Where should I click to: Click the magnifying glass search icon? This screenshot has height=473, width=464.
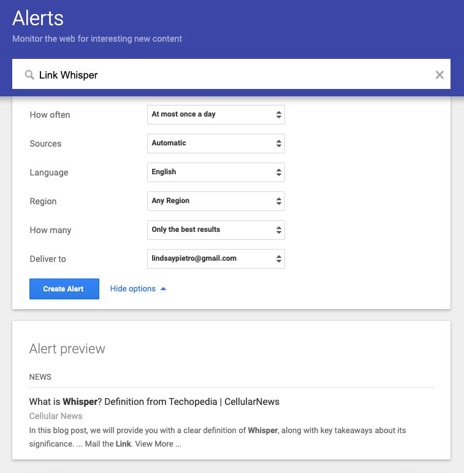[x=29, y=74]
